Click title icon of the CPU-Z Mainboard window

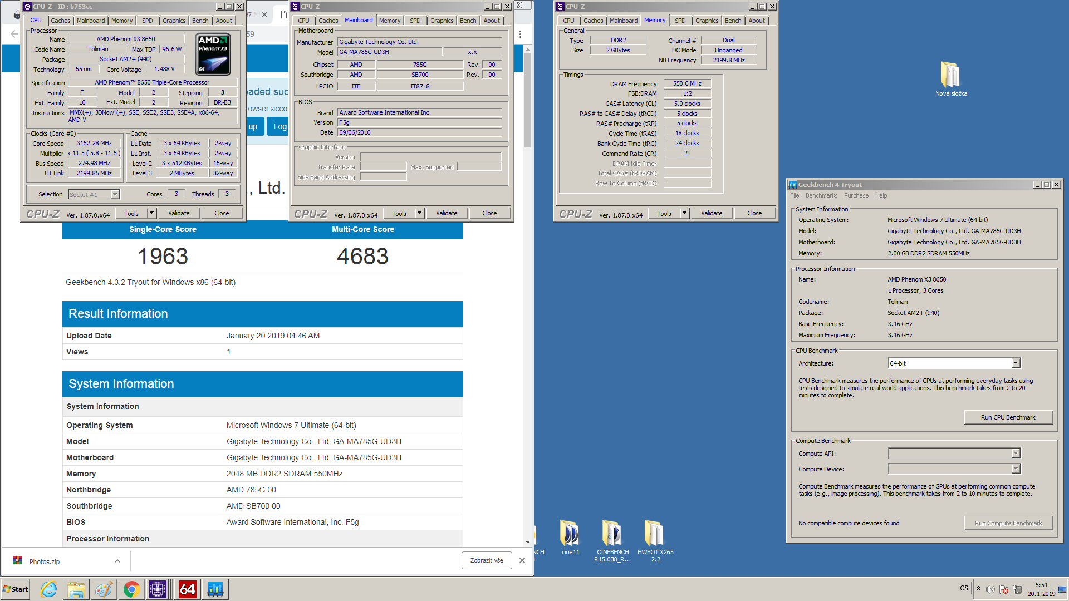pyautogui.click(x=295, y=7)
